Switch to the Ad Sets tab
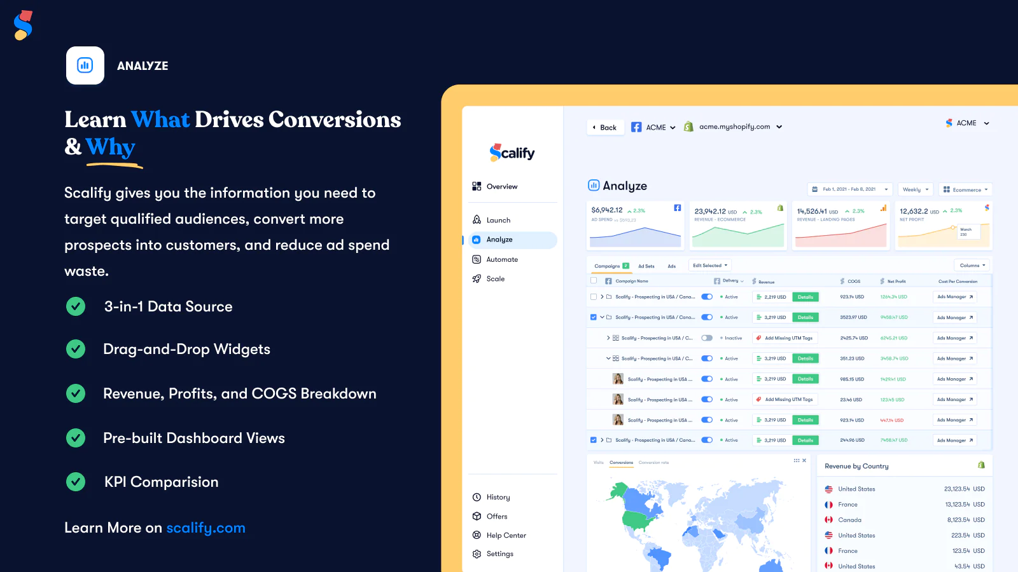Image resolution: width=1018 pixels, height=572 pixels. pyautogui.click(x=646, y=266)
